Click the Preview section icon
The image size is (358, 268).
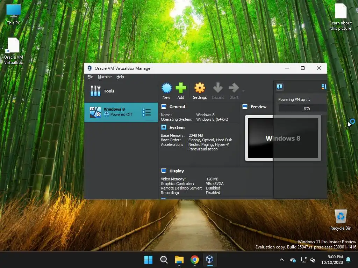[245, 107]
